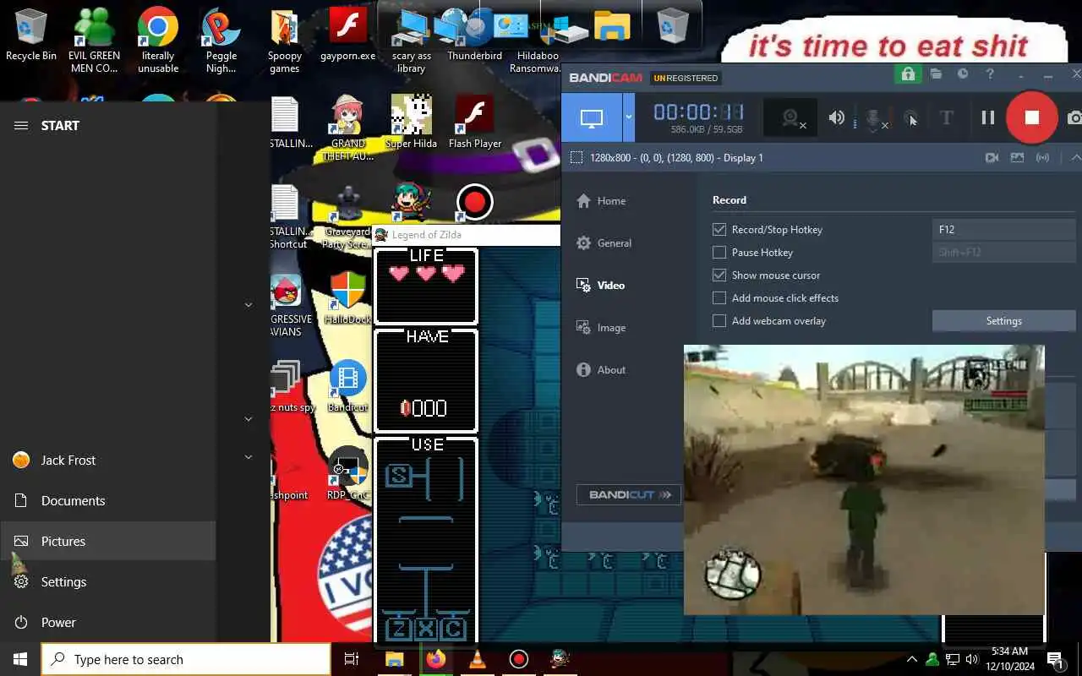Viewport: 1082px width, 676px height.
Task: Toggle the Start menu hamburger icon
Action: coord(21,125)
